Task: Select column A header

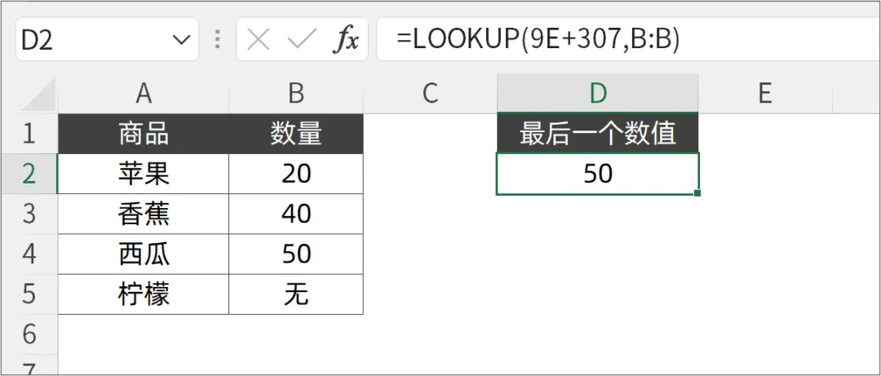Action: click(144, 94)
